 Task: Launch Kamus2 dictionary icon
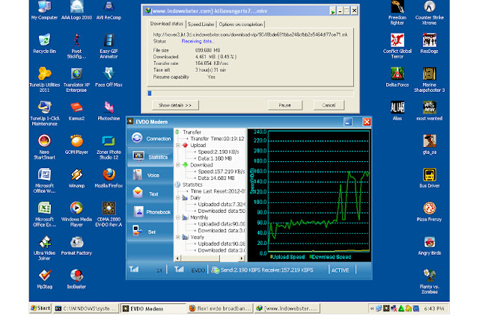[76, 111]
